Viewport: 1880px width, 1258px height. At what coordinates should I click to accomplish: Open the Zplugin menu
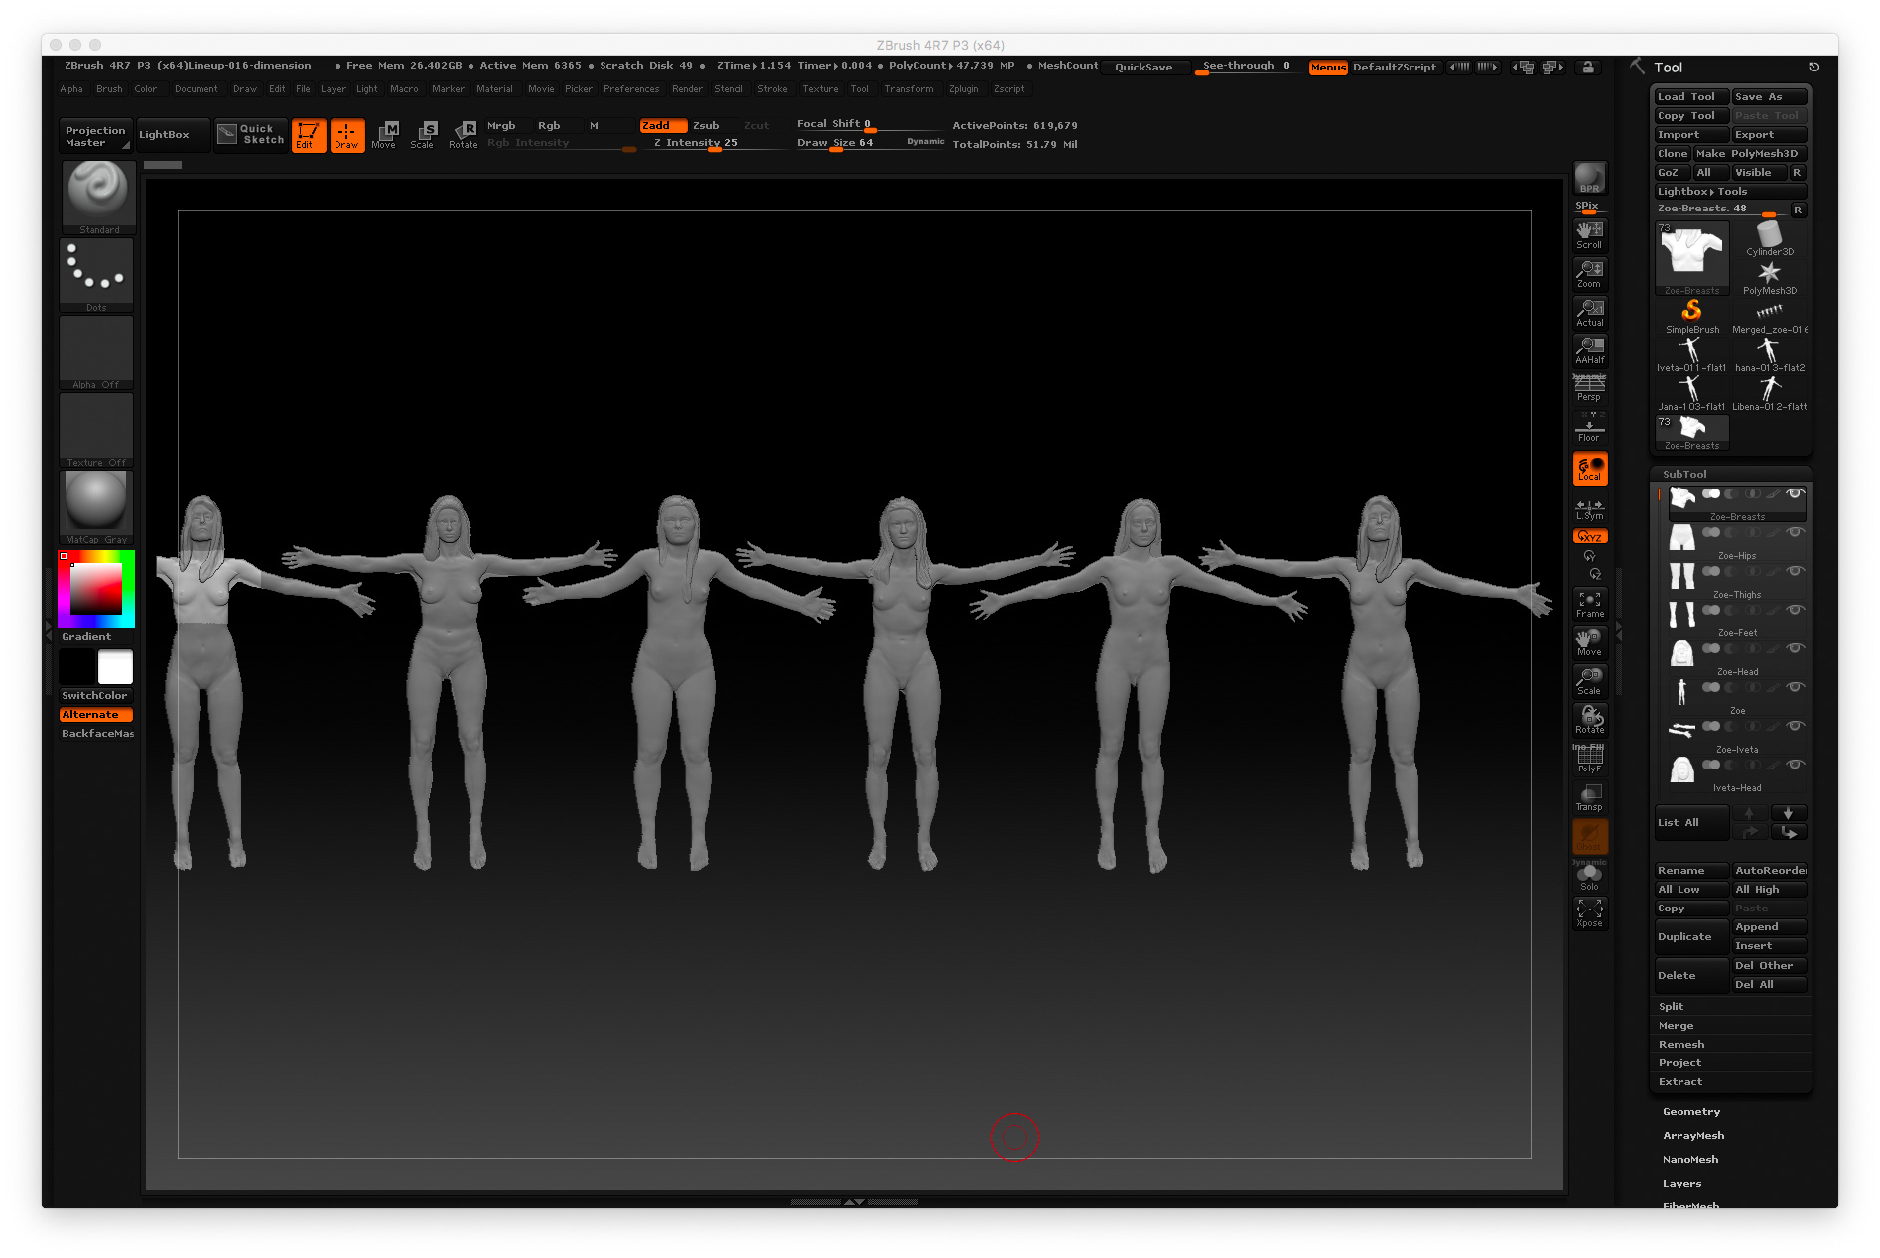click(963, 89)
